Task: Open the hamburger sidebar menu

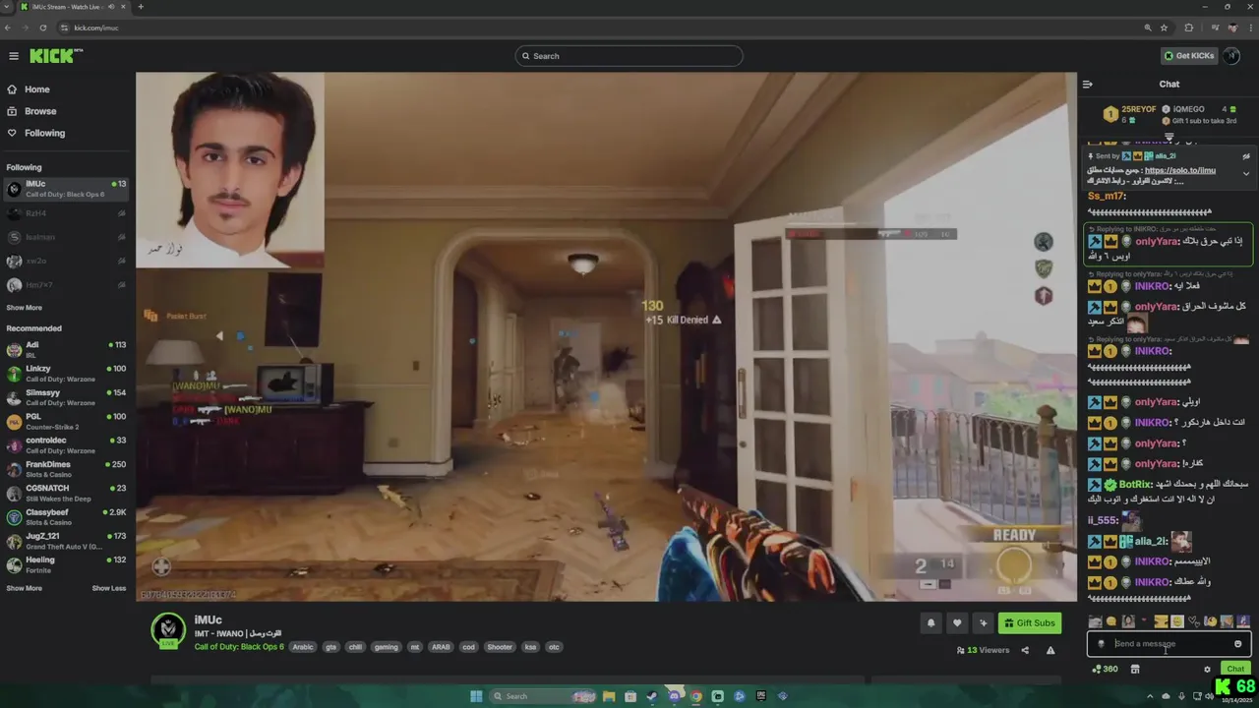Action: point(14,56)
